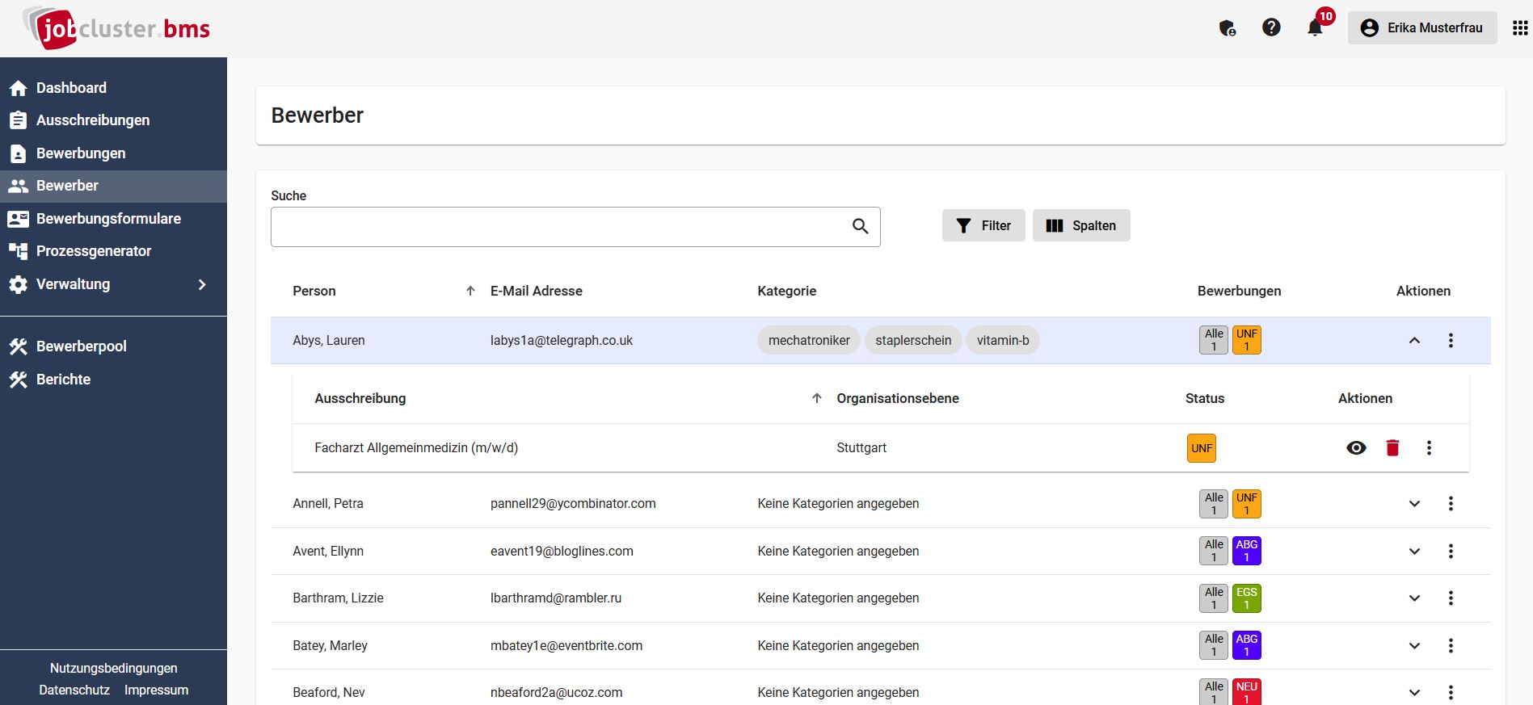Click Stuttgart organisation cell
The image size is (1533, 705).
click(x=861, y=447)
